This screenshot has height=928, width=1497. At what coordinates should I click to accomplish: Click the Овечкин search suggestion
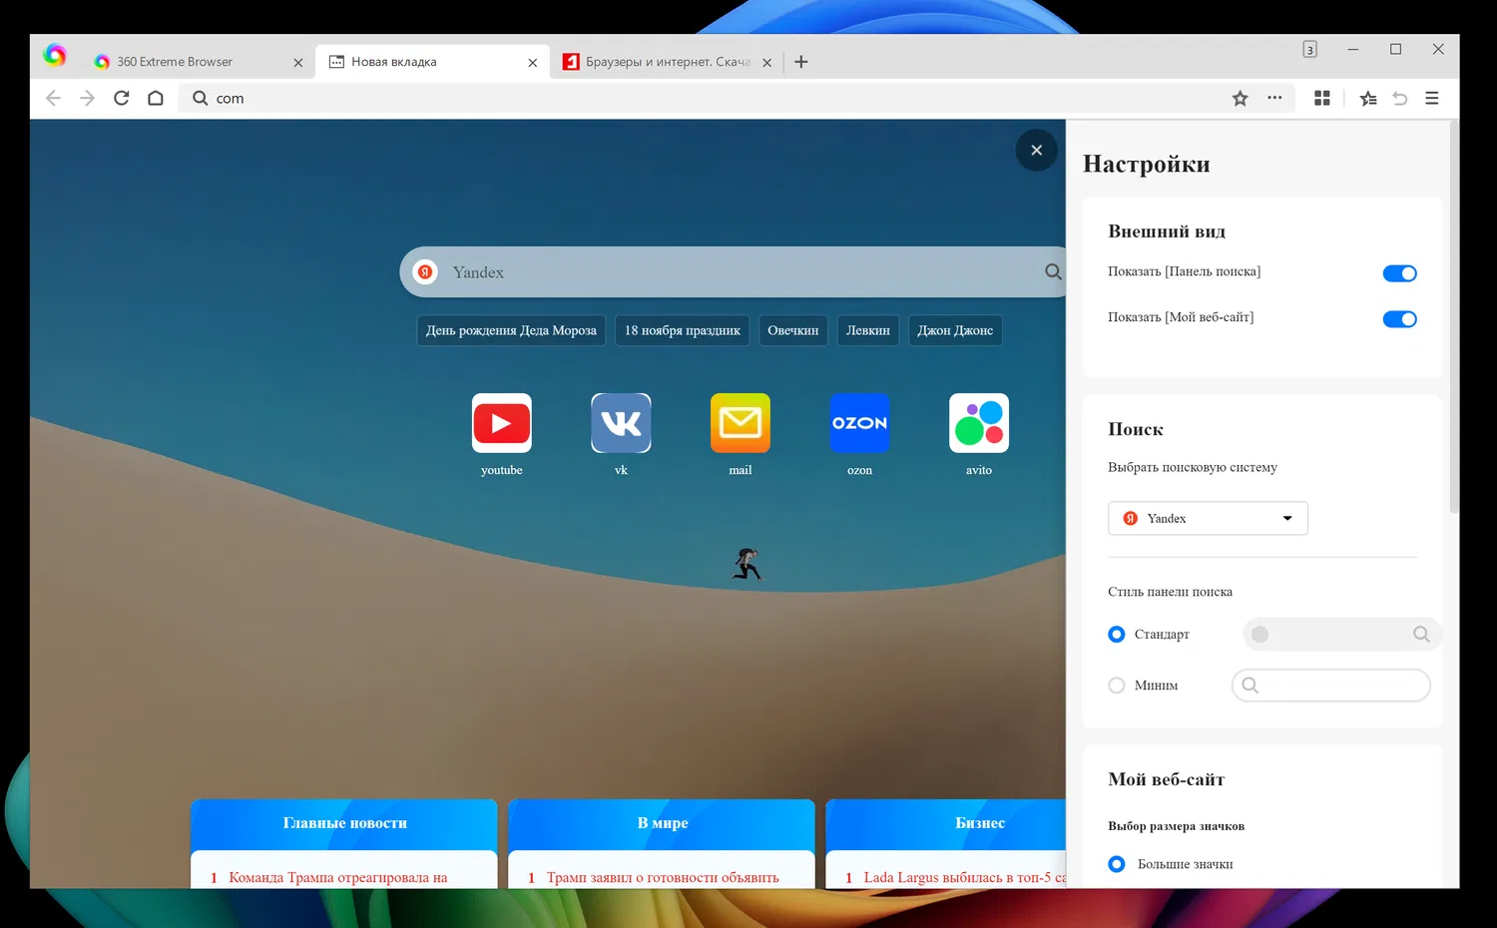pyautogui.click(x=793, y=330)
